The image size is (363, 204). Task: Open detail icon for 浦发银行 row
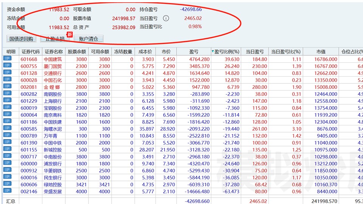click(x=8, y=163)
